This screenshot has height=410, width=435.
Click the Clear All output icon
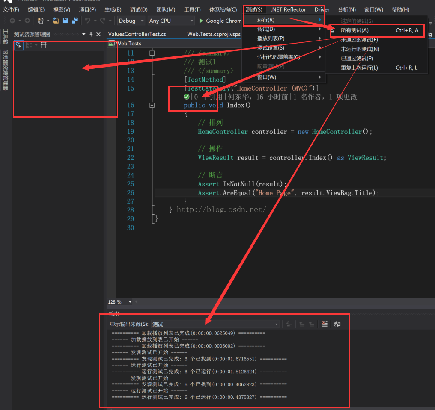pyautogui.click(x=325, y=324)
